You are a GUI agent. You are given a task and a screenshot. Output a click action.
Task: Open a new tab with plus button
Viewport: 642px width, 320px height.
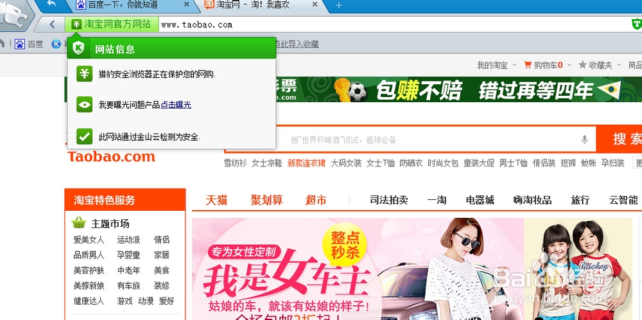tap(338, 5)
